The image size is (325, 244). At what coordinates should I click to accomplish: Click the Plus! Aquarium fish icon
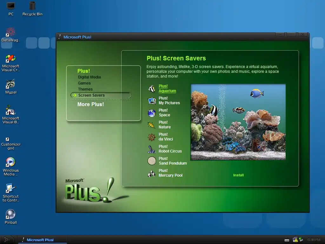(152, 89)
